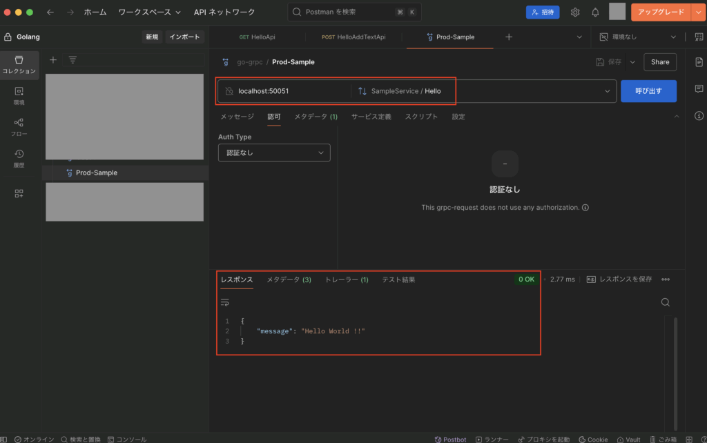Open the configure sidebar grid icon
This screenshot has width=707, height=443.
pyautogui.click(x=19, y=193)
